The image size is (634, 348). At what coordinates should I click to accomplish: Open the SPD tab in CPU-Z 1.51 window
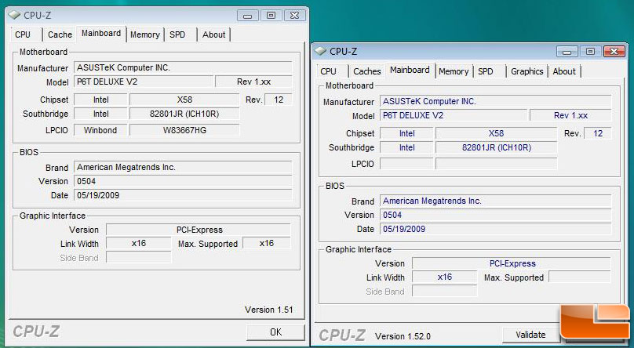[x=177, y=34]
